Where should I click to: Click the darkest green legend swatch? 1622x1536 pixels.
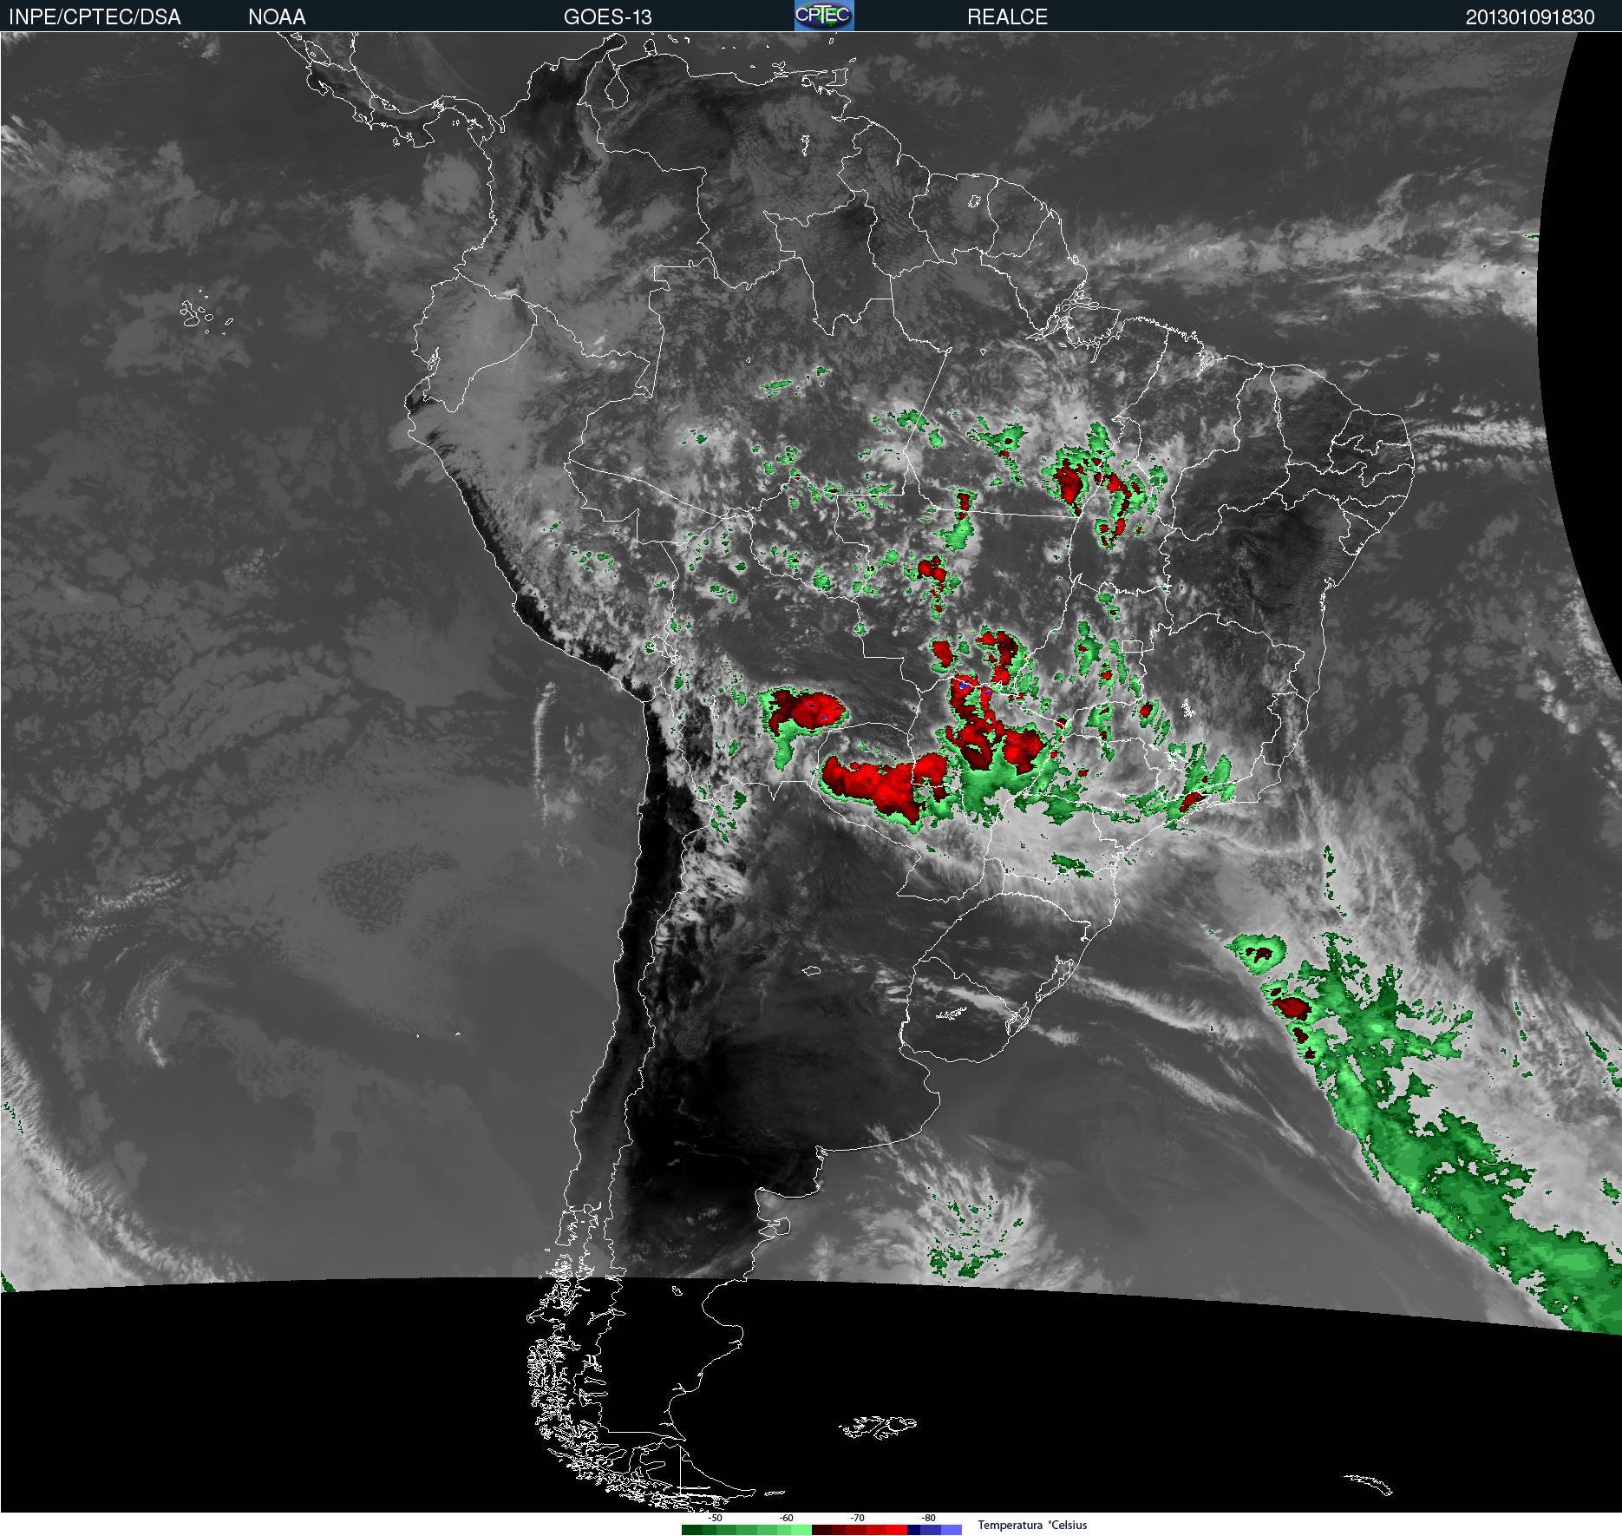(692, 1530)
